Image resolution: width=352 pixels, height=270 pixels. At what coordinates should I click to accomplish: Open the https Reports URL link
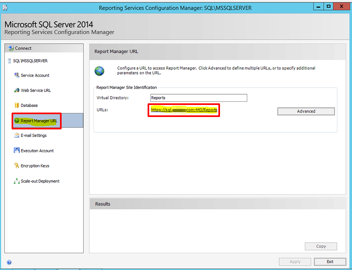pos(184,110)
